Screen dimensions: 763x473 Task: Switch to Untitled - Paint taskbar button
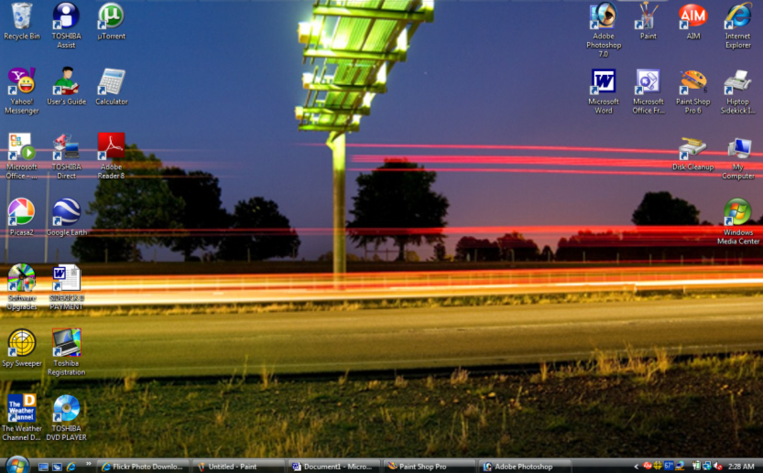238,467
